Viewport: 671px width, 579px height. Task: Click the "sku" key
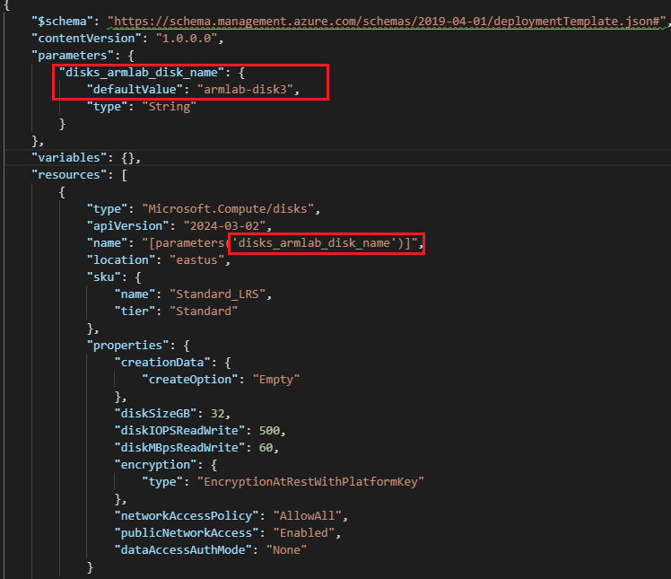[104, 277]
